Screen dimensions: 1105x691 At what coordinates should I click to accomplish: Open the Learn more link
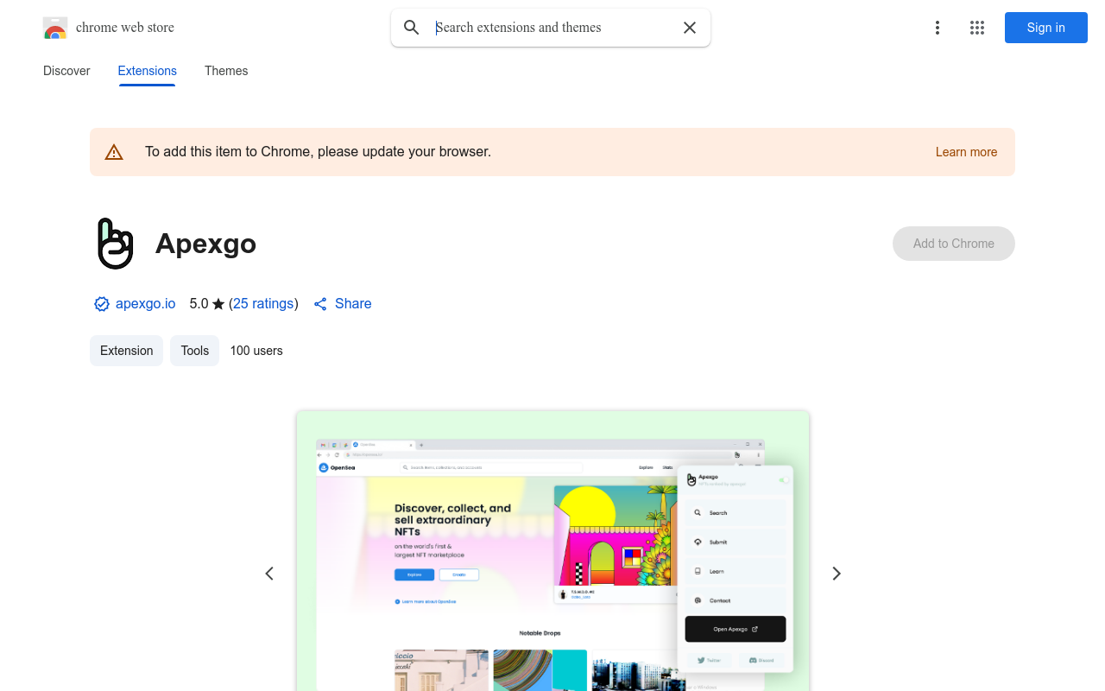coord(966,152)
